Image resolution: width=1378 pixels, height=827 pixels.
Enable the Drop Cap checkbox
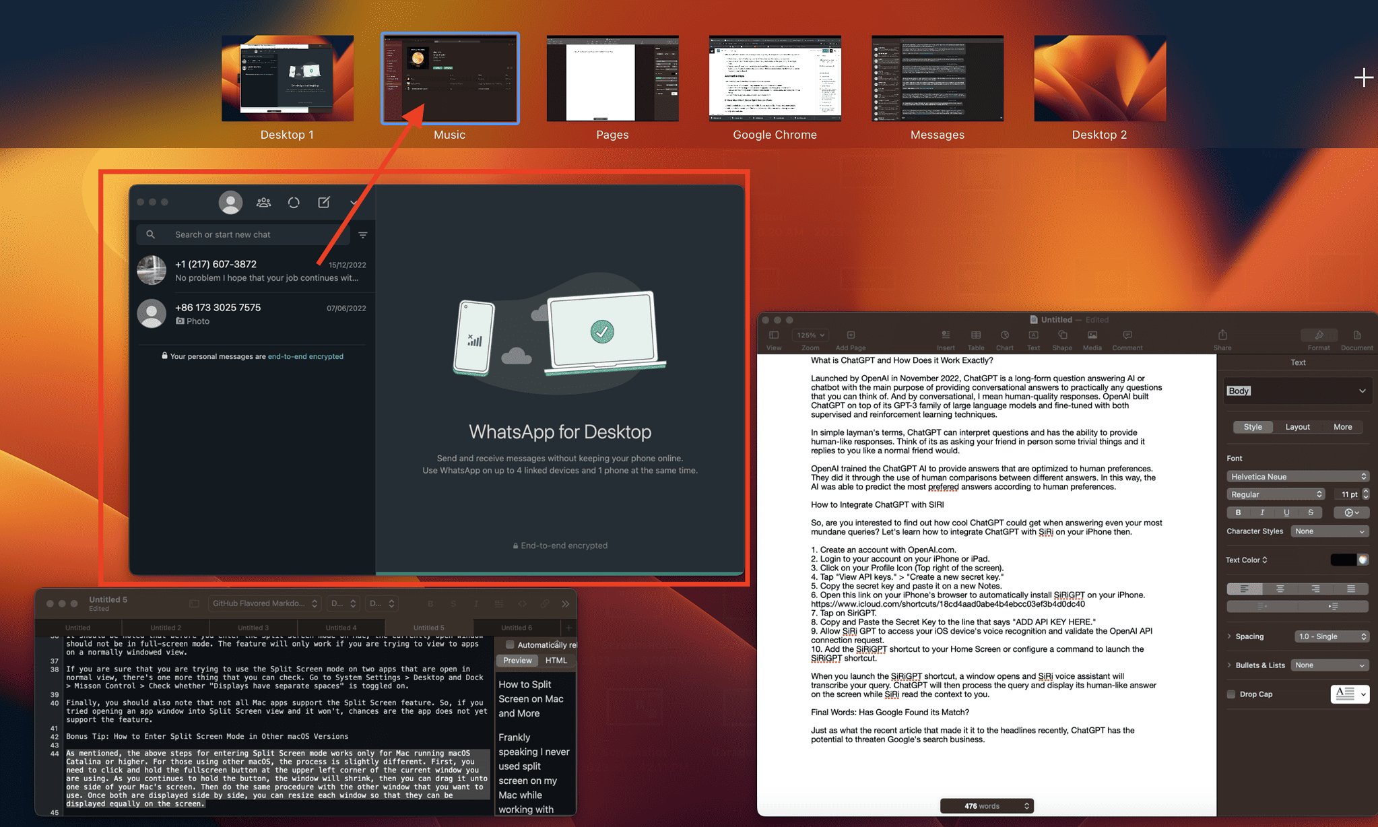pos(1231,694)
